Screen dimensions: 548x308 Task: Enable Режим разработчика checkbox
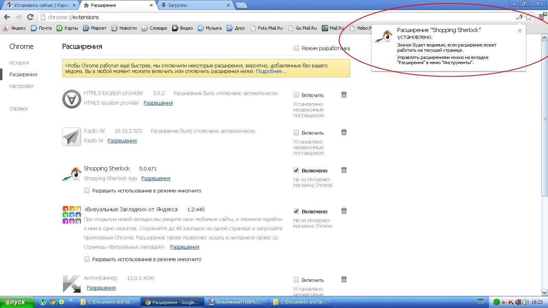(296, 48)
